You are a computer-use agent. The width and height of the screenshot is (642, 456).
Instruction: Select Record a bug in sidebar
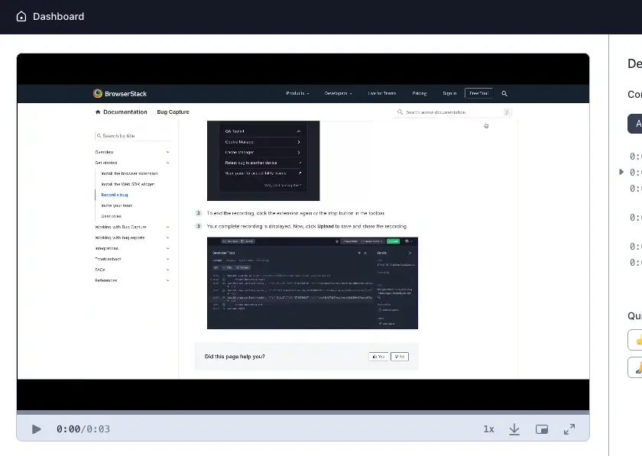pyautogui.click(x=115, y=195)
